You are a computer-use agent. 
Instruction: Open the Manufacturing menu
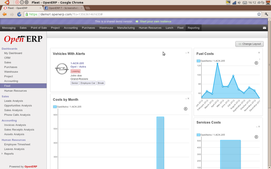(x=126, y=28)
